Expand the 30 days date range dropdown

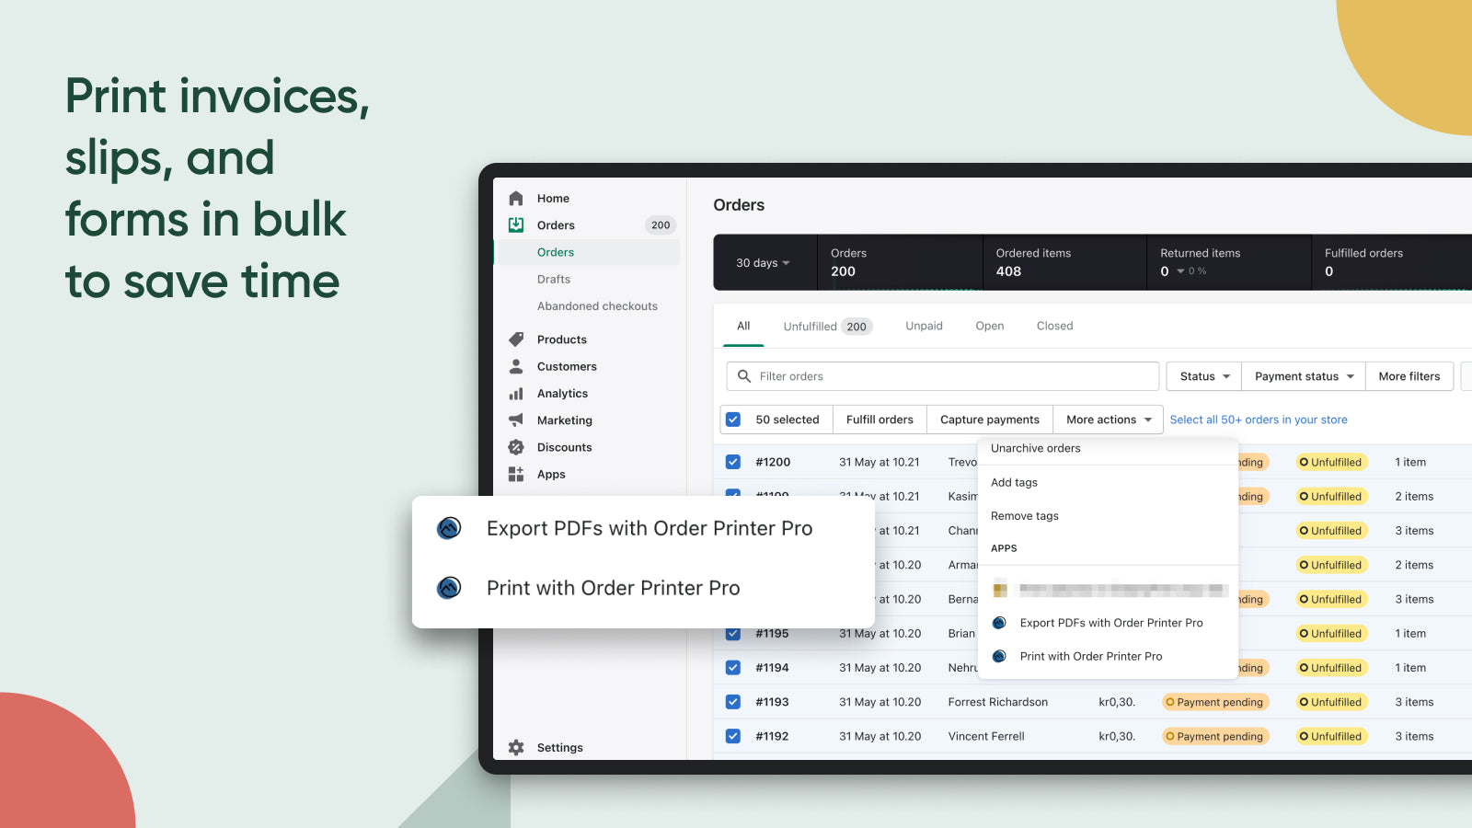(763, 263)
